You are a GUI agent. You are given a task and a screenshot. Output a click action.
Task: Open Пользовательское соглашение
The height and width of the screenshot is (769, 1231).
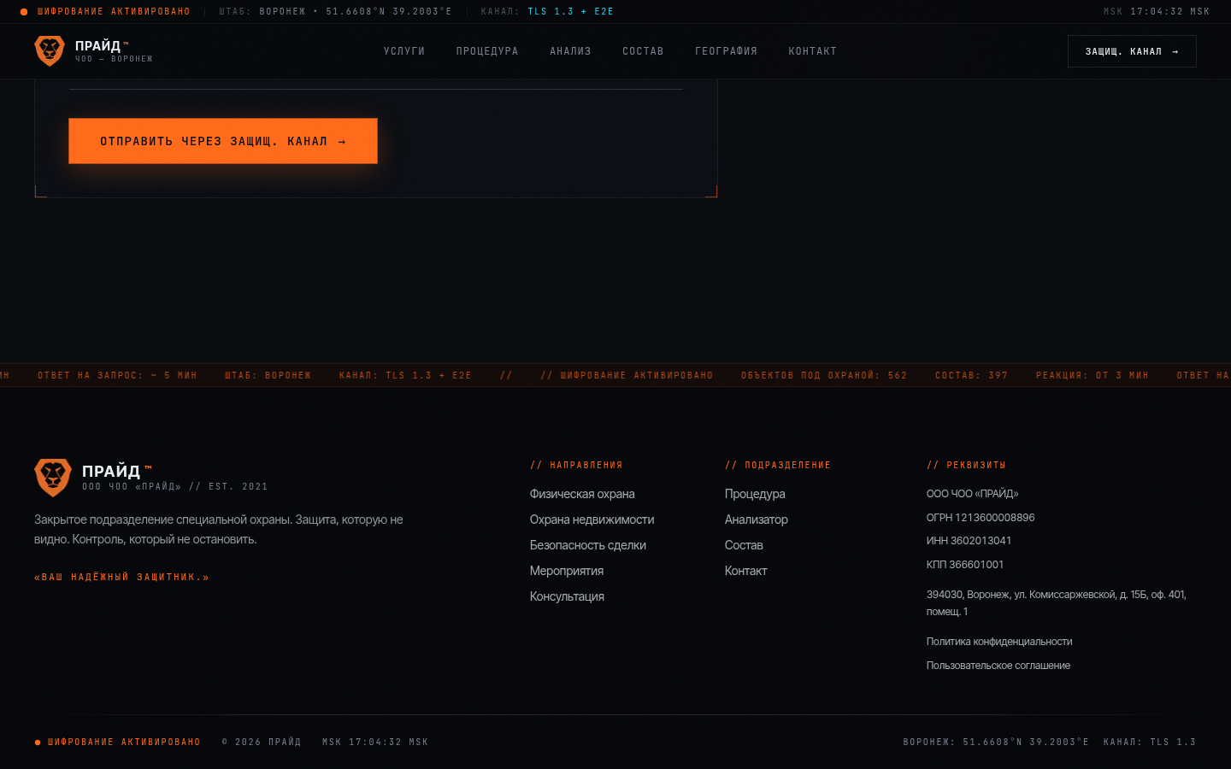pyautogui.click(x=998, y=666)
